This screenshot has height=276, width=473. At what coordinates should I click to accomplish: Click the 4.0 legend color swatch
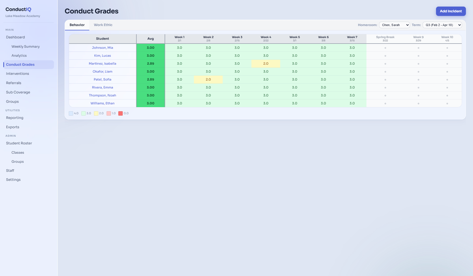(x=71, y=113)
